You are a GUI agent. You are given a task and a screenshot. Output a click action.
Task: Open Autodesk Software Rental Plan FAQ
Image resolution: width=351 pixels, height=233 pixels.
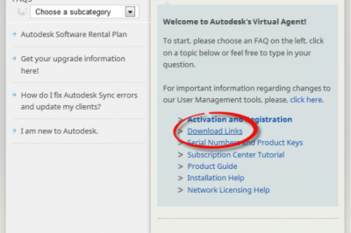(x=73, y=35)
